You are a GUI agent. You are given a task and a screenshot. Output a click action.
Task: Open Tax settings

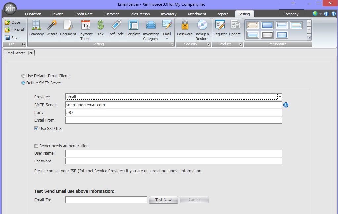pos(100,28)
